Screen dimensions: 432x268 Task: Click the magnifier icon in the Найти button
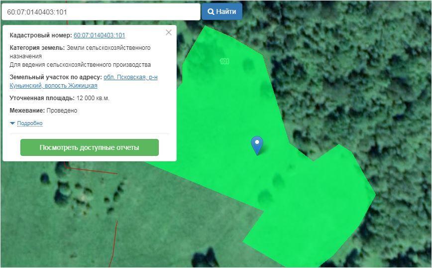[x=211, y=11]
